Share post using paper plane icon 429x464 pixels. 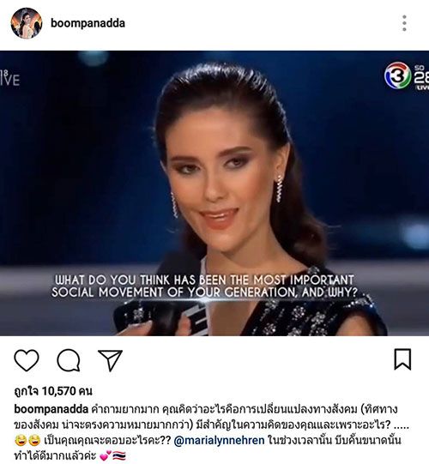tap(110, 360)
